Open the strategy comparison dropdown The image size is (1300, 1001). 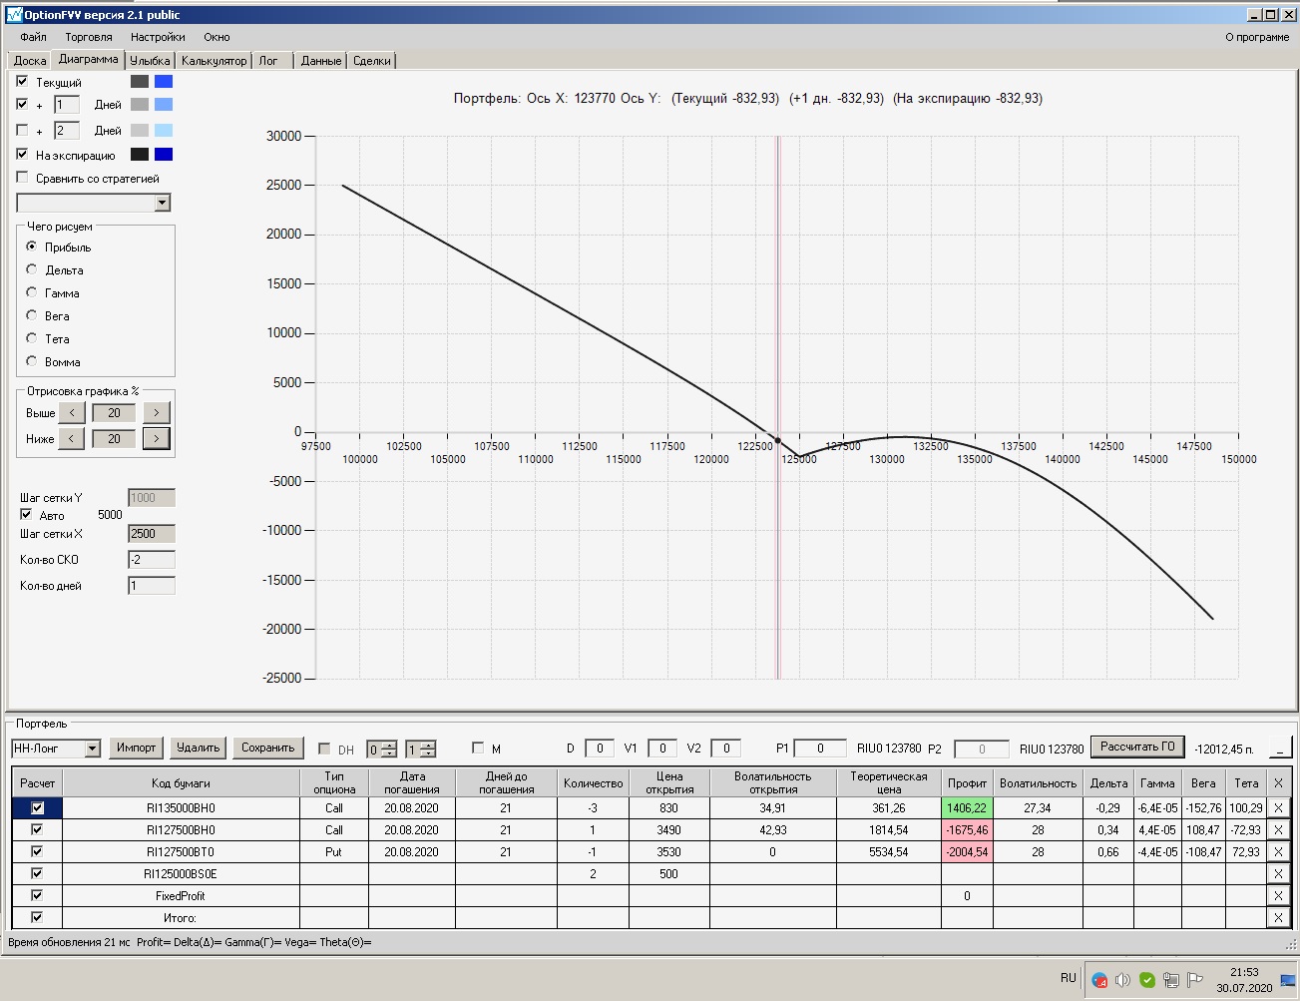point(163,204)
